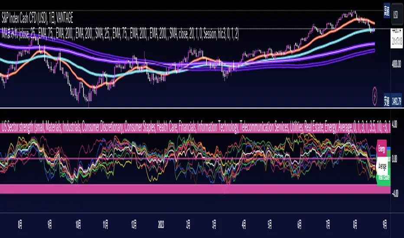Select the S&P Index Cash CFD title
The height and width of the screenshot is (238, 404).
pyautogui.click(x=37, y=17)
